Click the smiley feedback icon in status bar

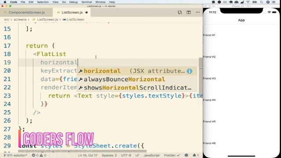[x=186, y=155]
